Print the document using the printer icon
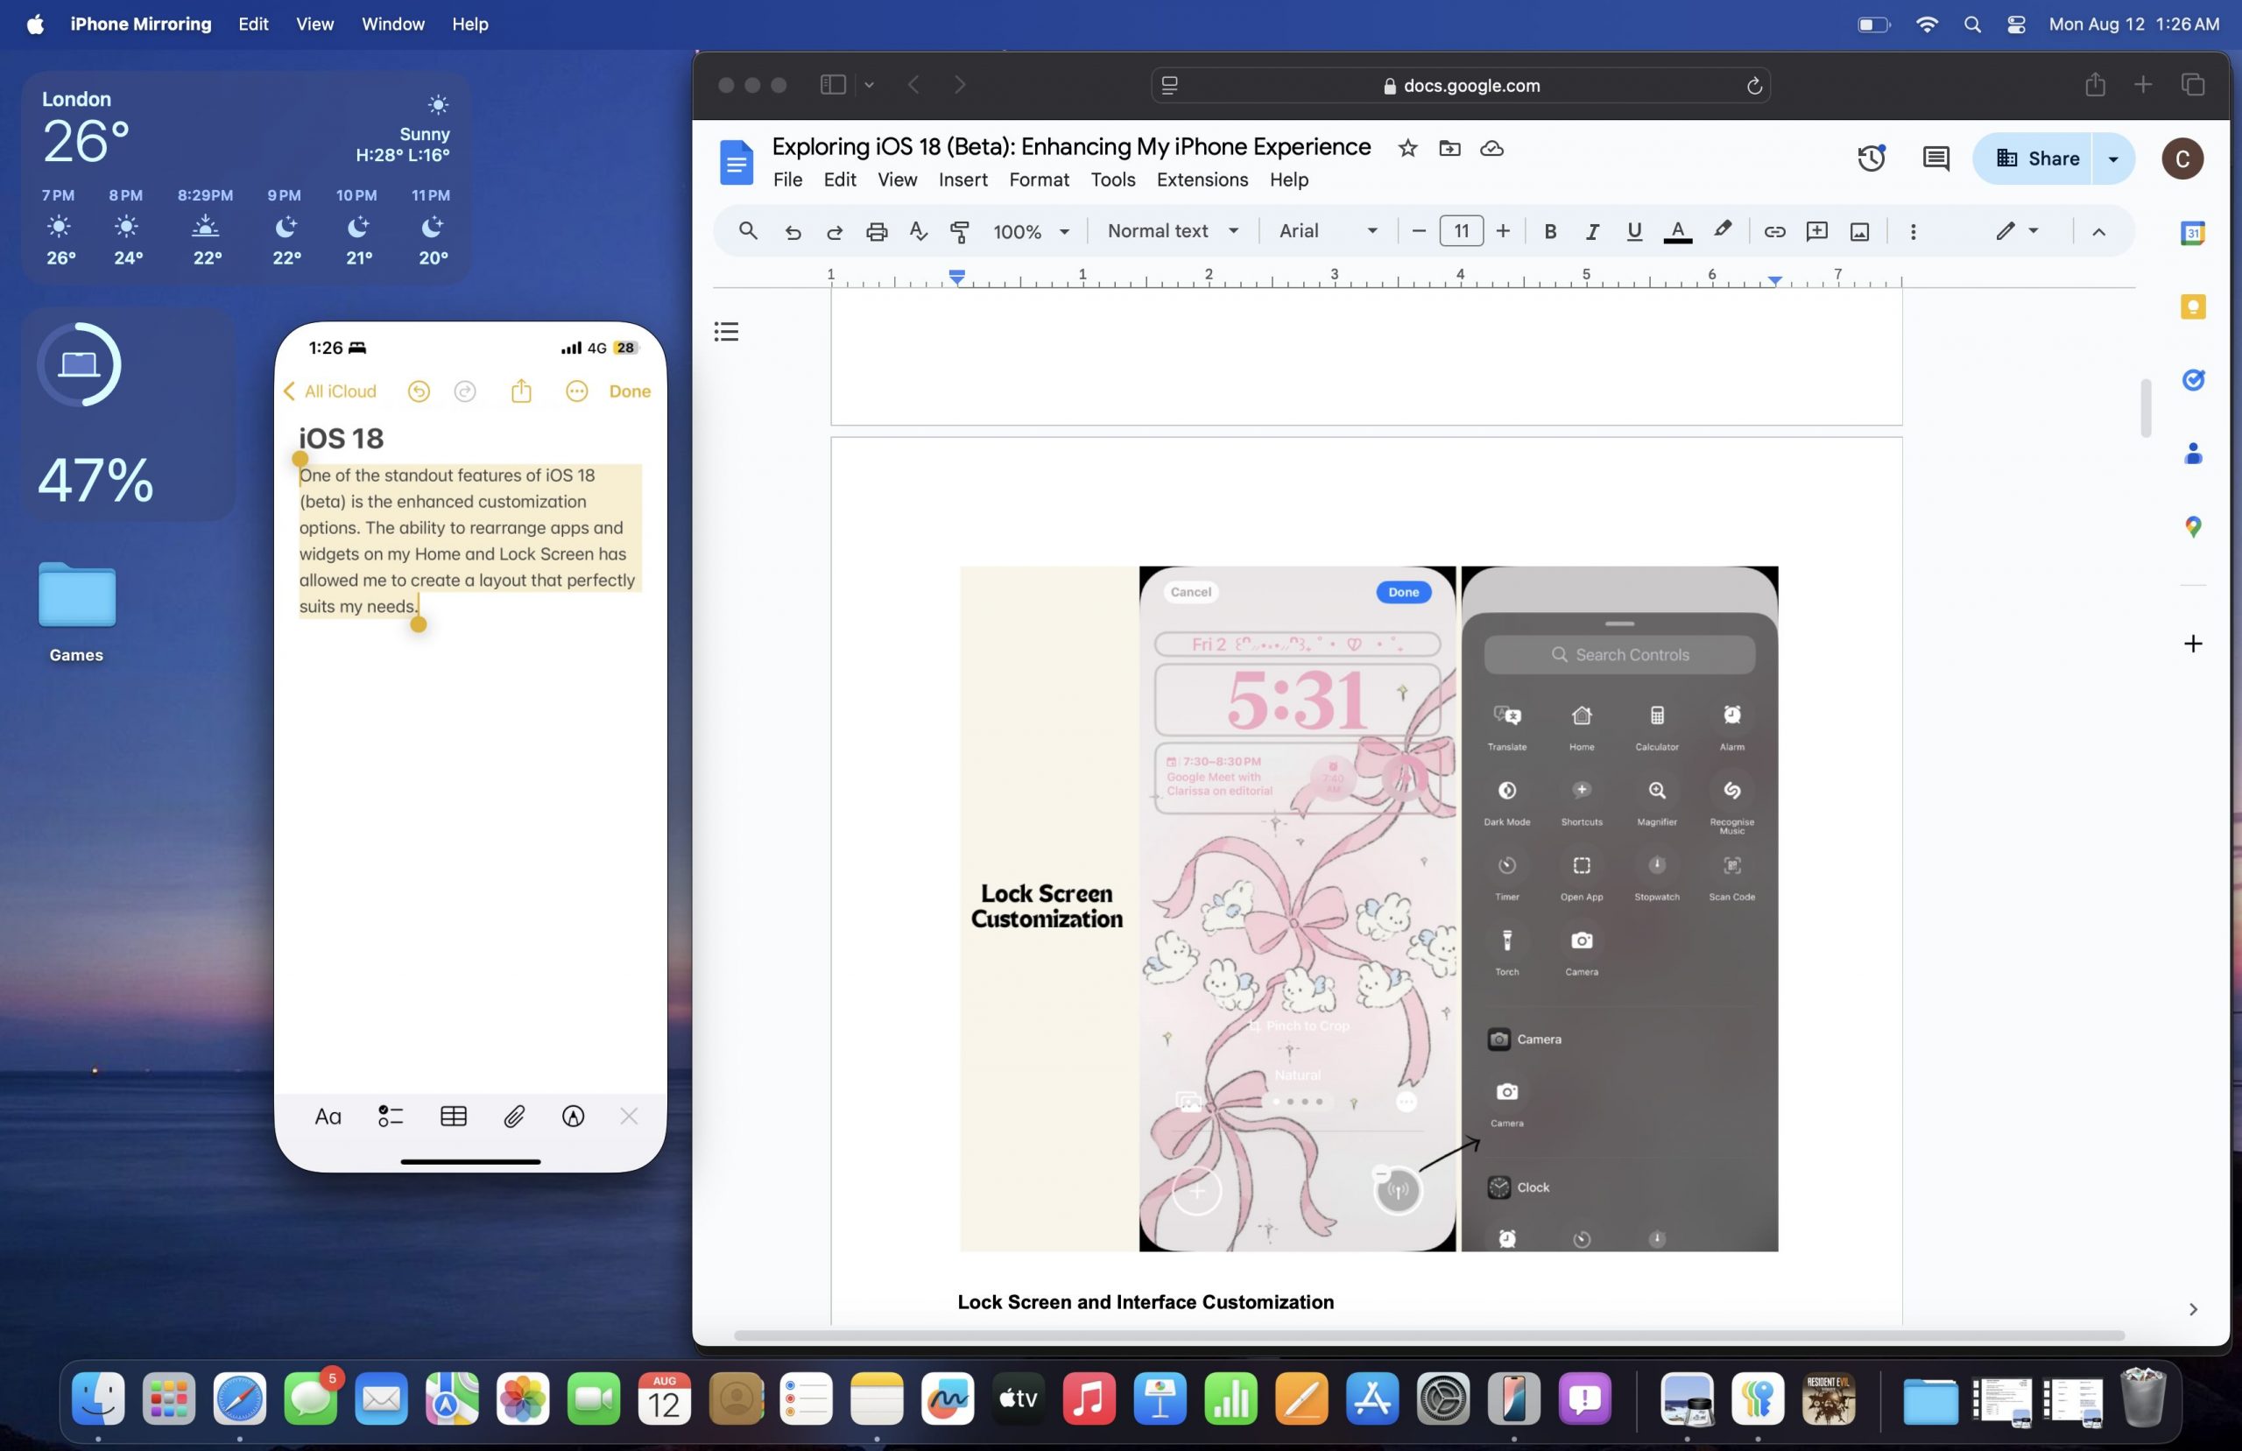The width and height of the screenshot is (2242, 1451). point(876,232)
